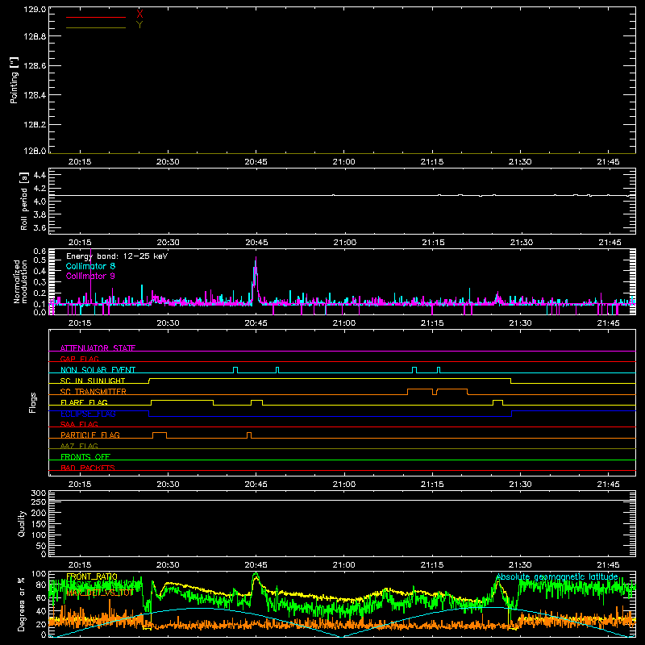Click the 128.6 tick label on Pointing axis

tap(35, 66)
